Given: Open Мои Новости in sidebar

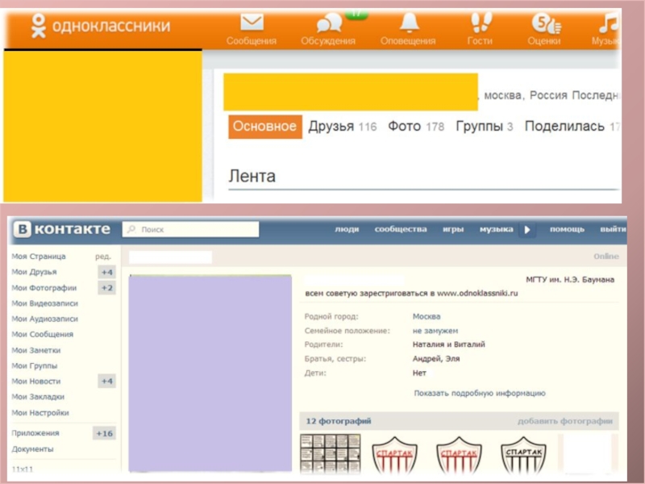Looking at the screenshot, I should 36,382.
